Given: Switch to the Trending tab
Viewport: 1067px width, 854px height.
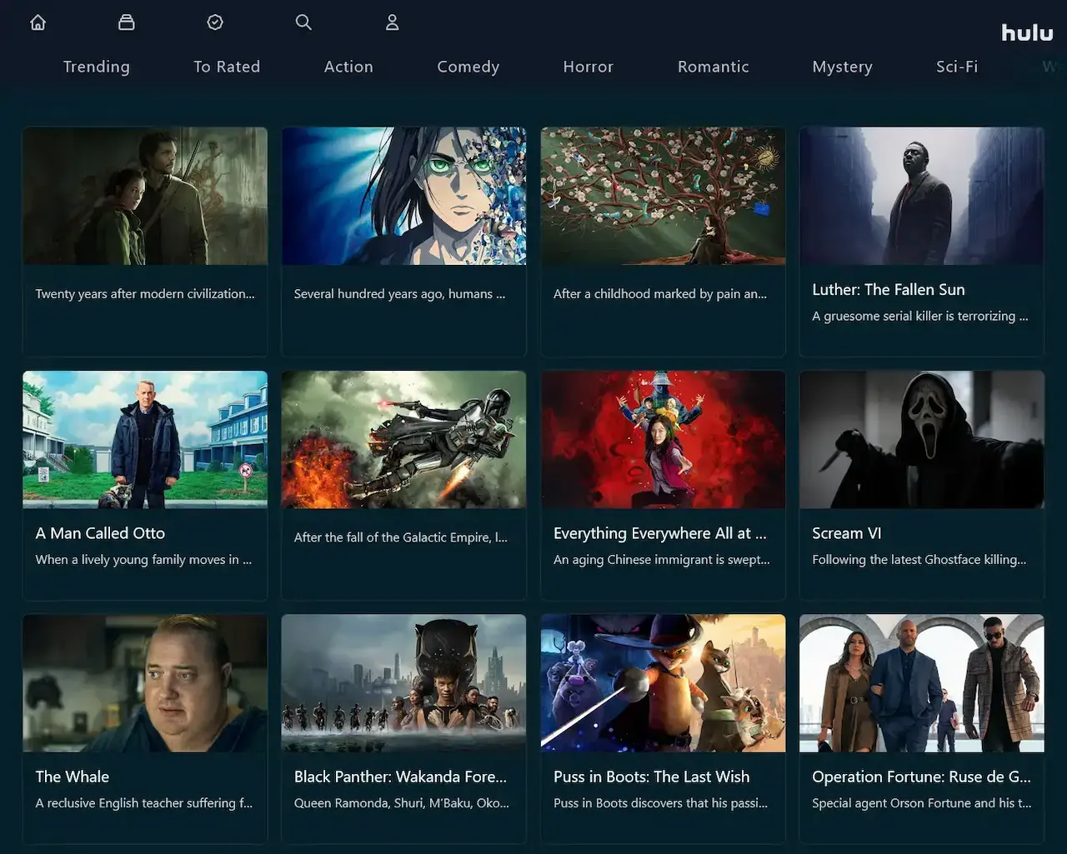Looking at the screenshot, I should coord(97,67).
